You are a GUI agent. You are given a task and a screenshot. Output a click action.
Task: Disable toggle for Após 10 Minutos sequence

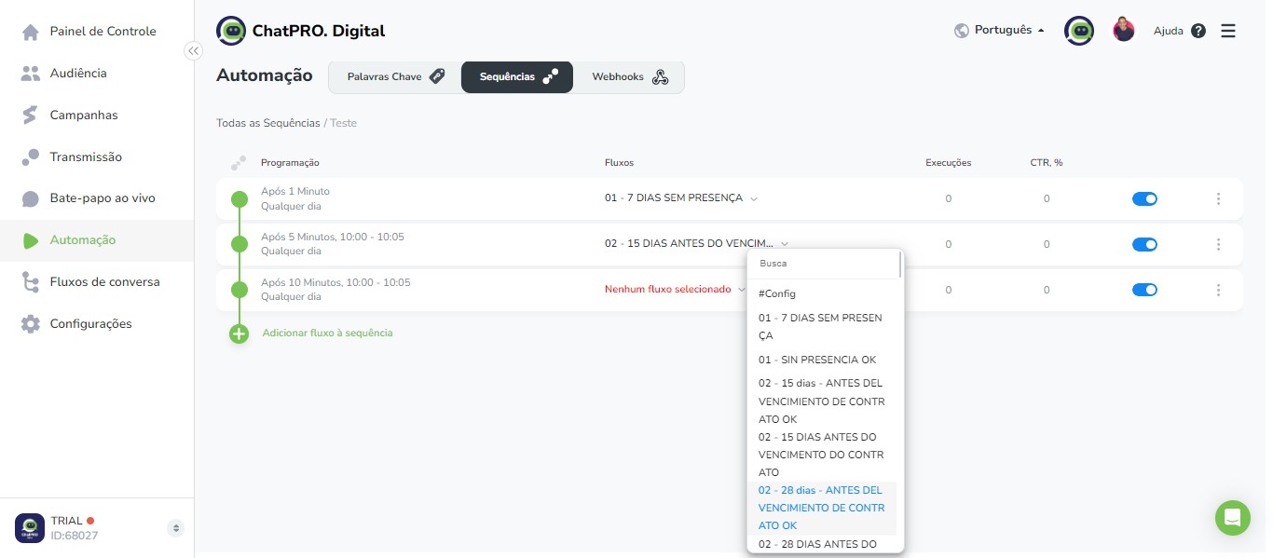coord(1144,290)
